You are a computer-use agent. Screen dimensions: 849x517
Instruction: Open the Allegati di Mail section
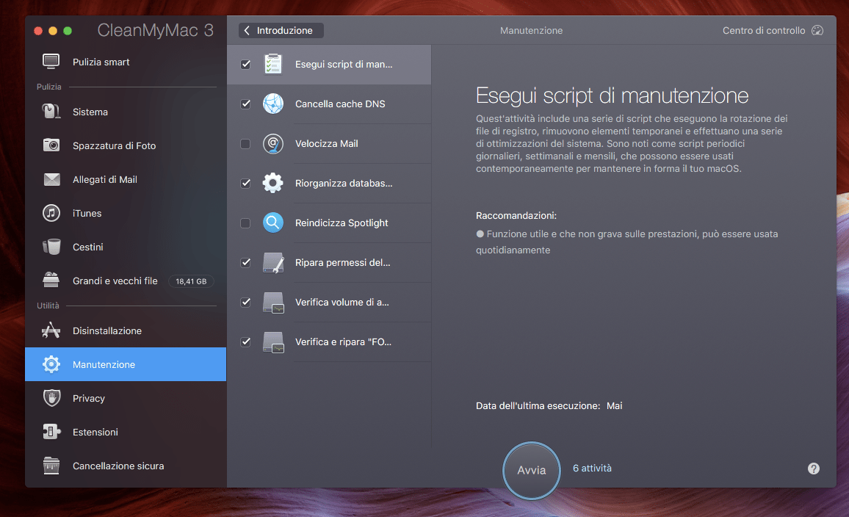pyautogui.click(x=104, y=179)
